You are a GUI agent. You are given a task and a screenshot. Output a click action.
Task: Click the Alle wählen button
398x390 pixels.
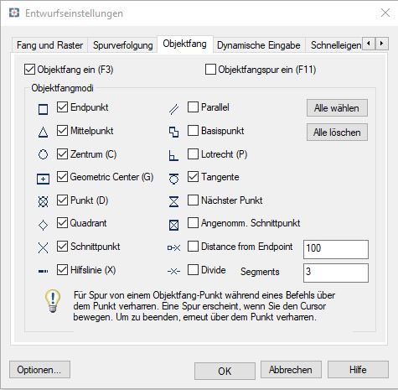tap(337, 108)
